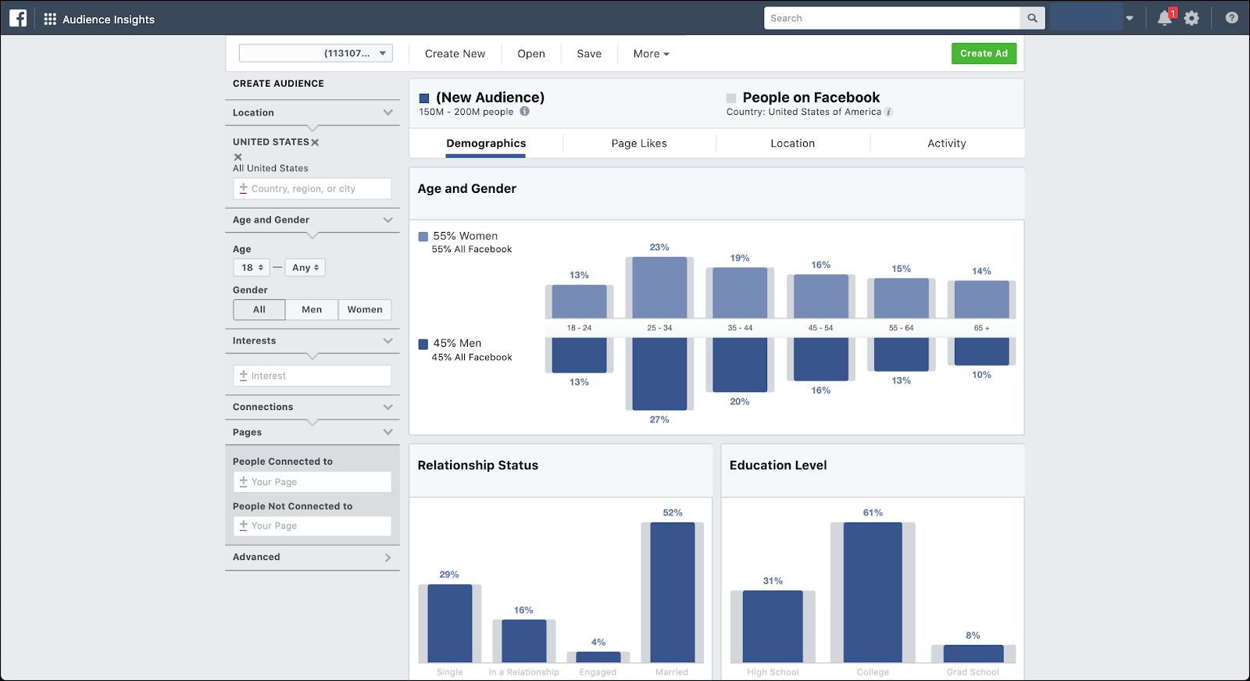
Task: Click the Single bar showing 29%
Action: click(x=450, y=624)
